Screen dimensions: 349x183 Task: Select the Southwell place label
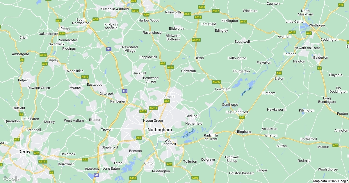242,42
